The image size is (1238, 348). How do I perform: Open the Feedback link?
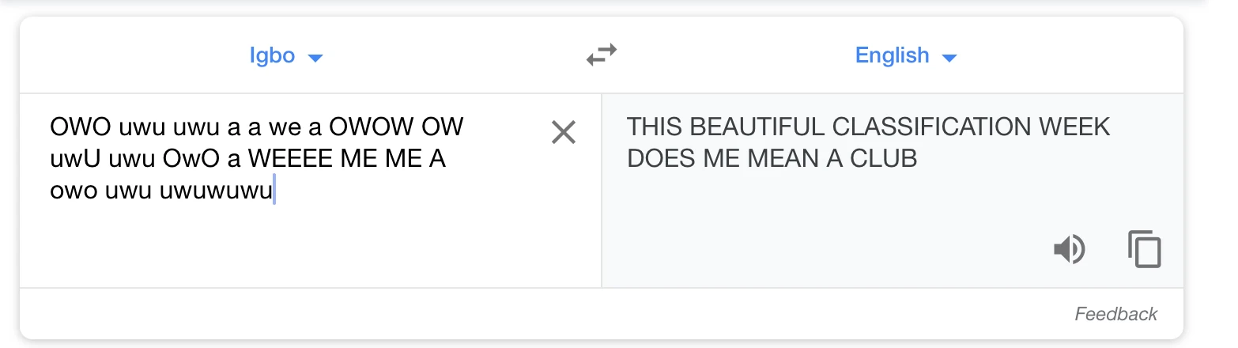click(1115, 314)
